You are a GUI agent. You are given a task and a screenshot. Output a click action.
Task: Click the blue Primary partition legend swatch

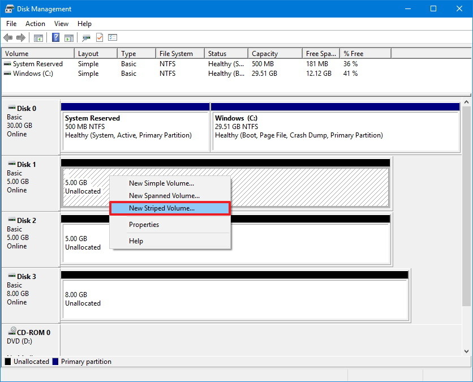pos(55,362)
